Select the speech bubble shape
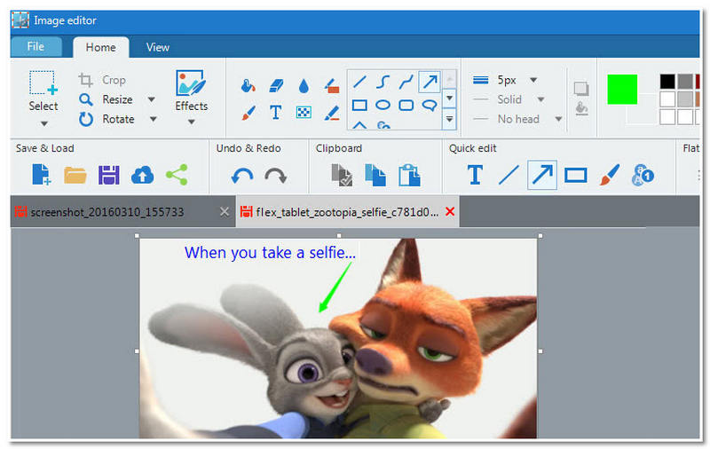This screenshot has height=449, width=710. (x=430, y=105)
